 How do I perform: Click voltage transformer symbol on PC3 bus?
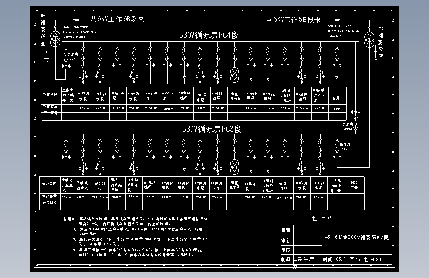(x=235, y=167)
